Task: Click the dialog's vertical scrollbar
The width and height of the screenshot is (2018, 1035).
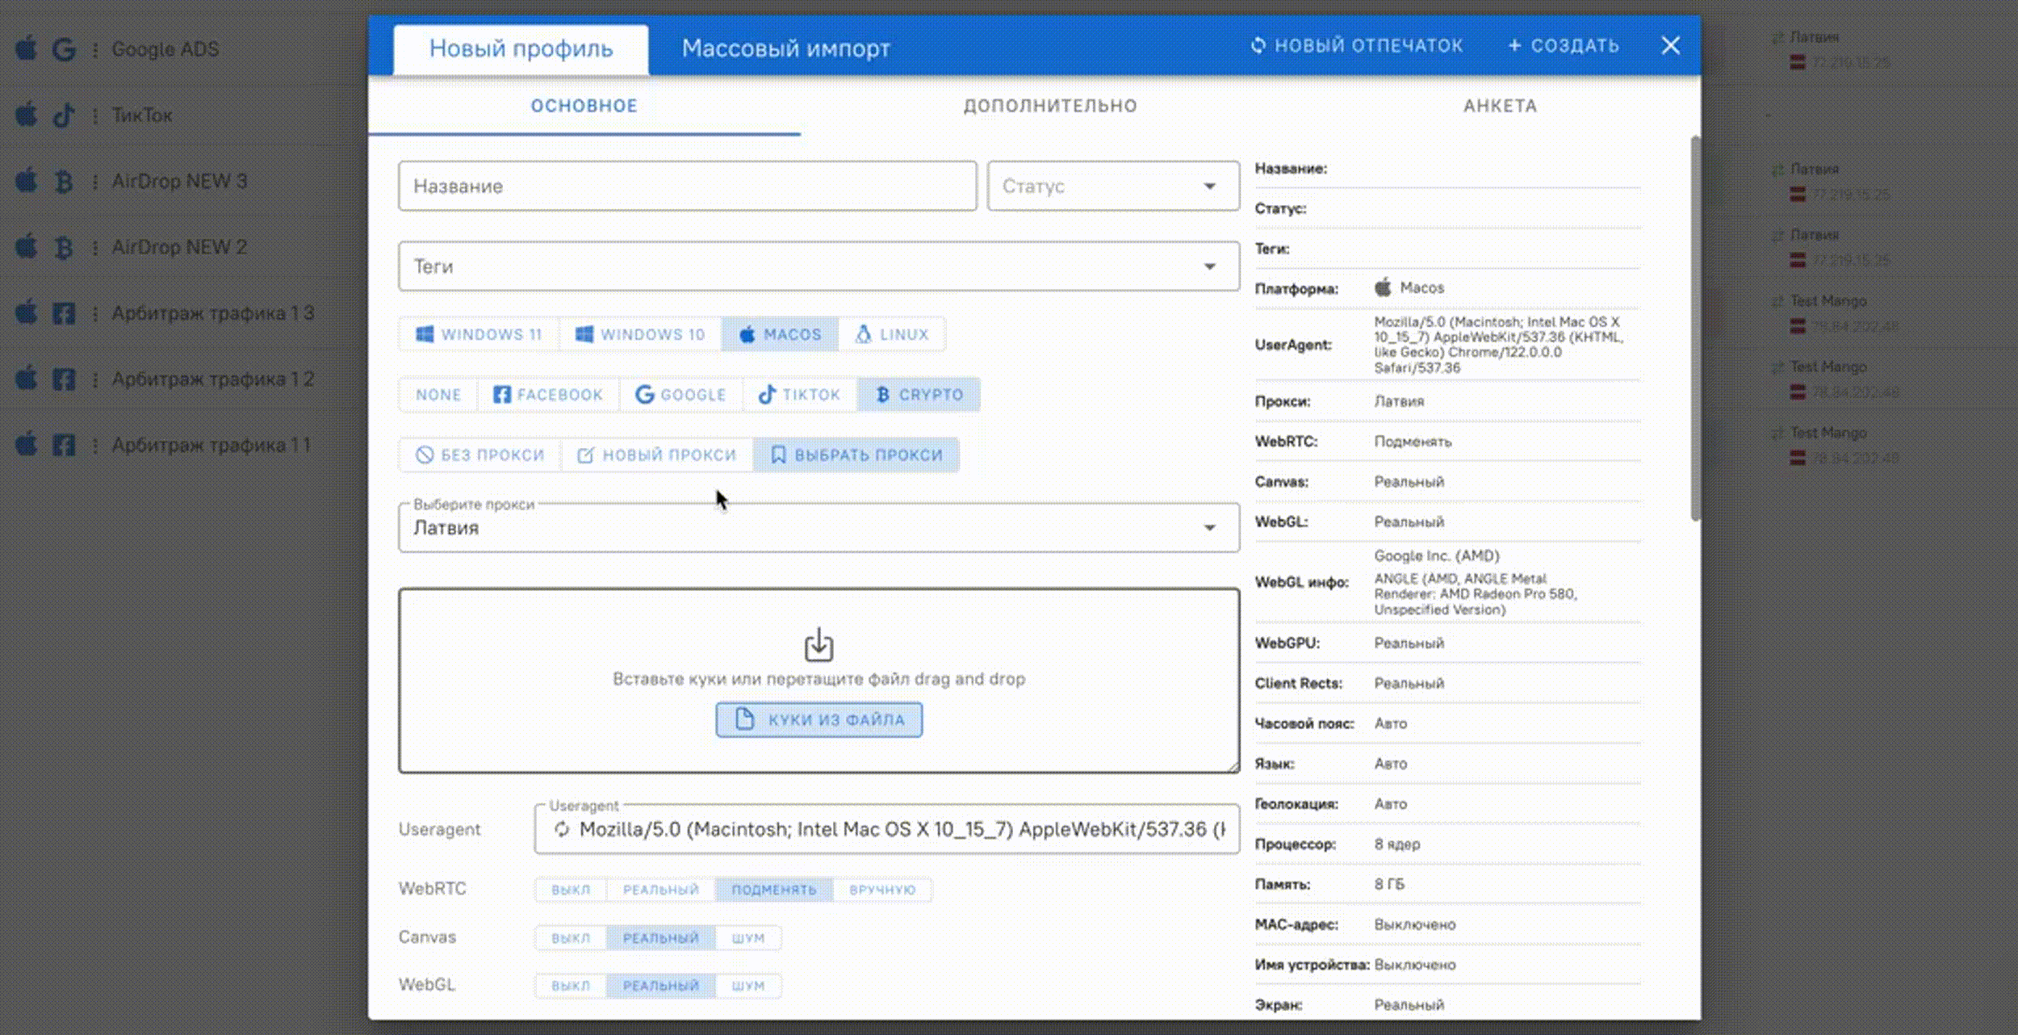Action: pyautogui.click(x=1695, y=327)
